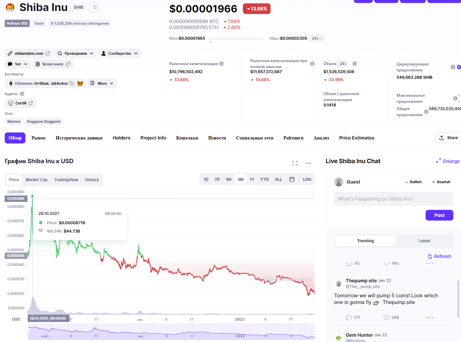The width and height of the screenshot is (461, 342).
Task: Select the TradingView chart tab
Action: (66, 180)
